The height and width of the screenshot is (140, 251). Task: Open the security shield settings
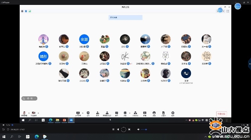click(x=88, y=113)
